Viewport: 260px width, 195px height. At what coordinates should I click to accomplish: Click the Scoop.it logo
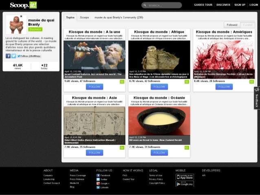[x=23, y=5]
